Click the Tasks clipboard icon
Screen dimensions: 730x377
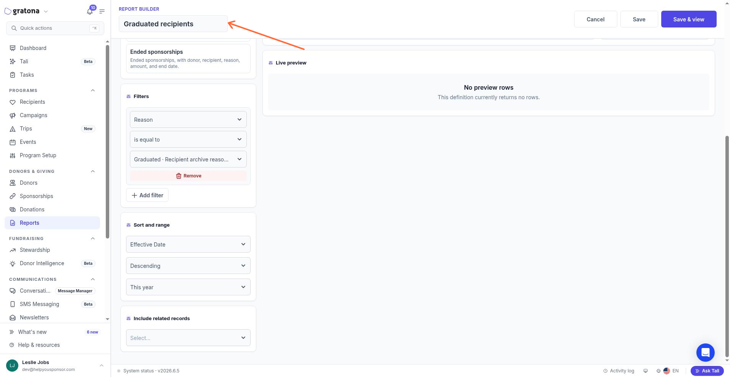(x=13, y=75)
